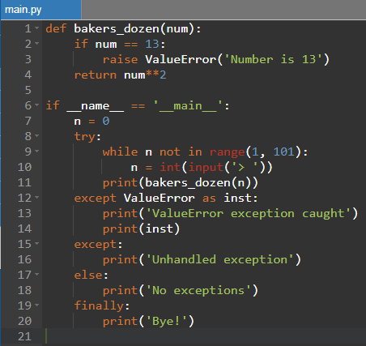Click 'inst' inside print on line 14
The width and height of the screenshot is (366, 346).
tap(160, 229)
